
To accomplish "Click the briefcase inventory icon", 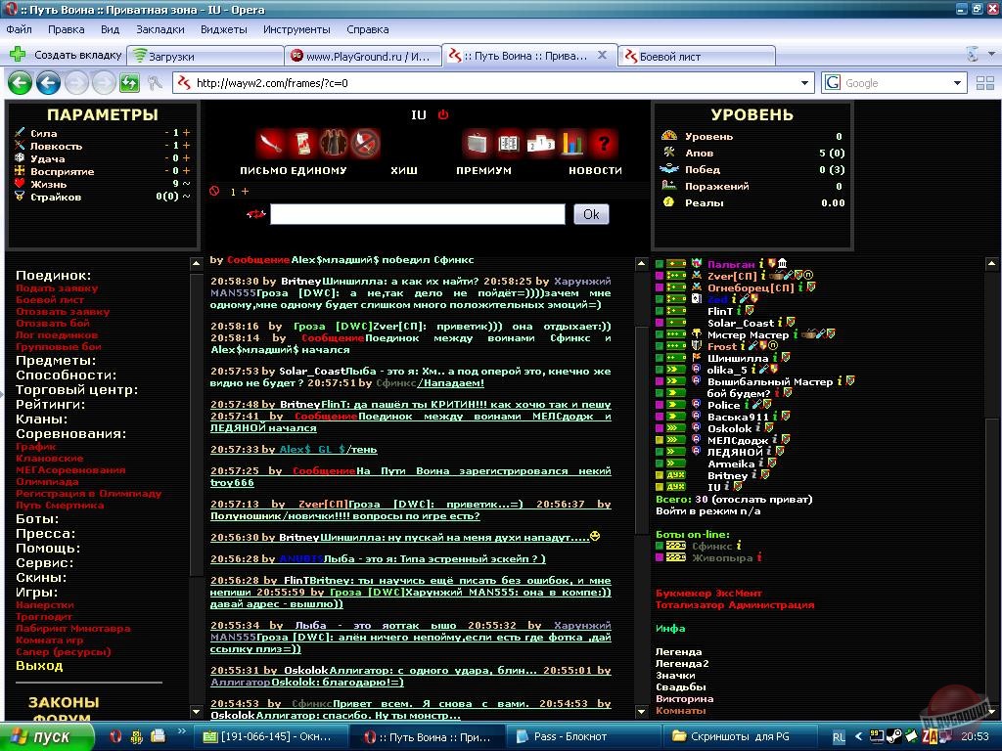I will click(477, 144).
